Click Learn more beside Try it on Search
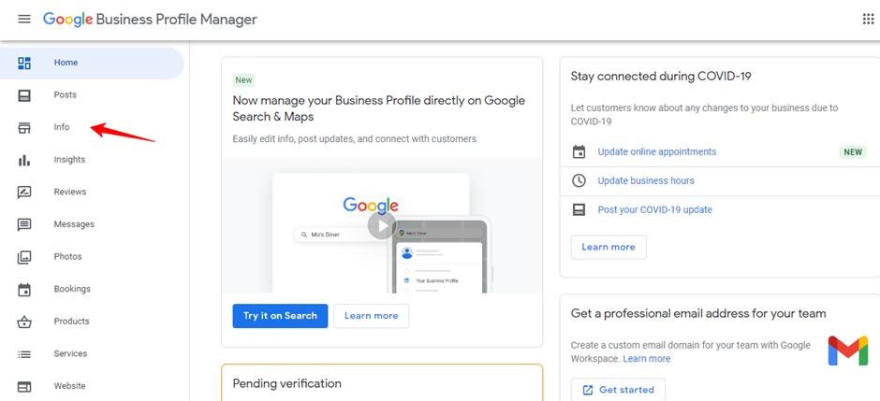Screen dimensions: 880x401 tap(371, 316)
